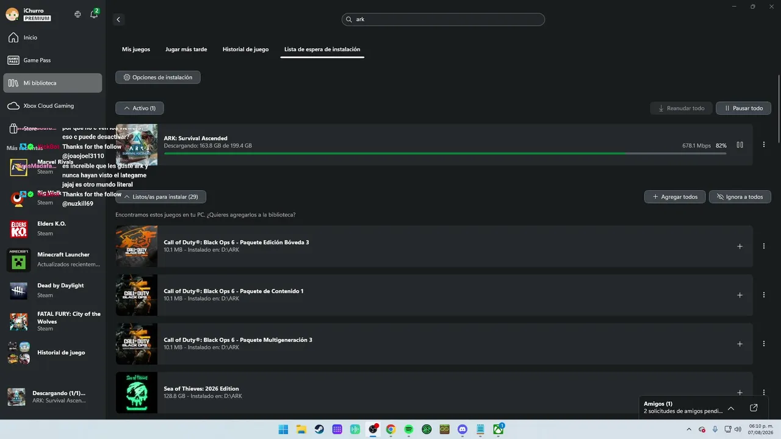Click the device/print icon beside notifications bell

[77, 14]
